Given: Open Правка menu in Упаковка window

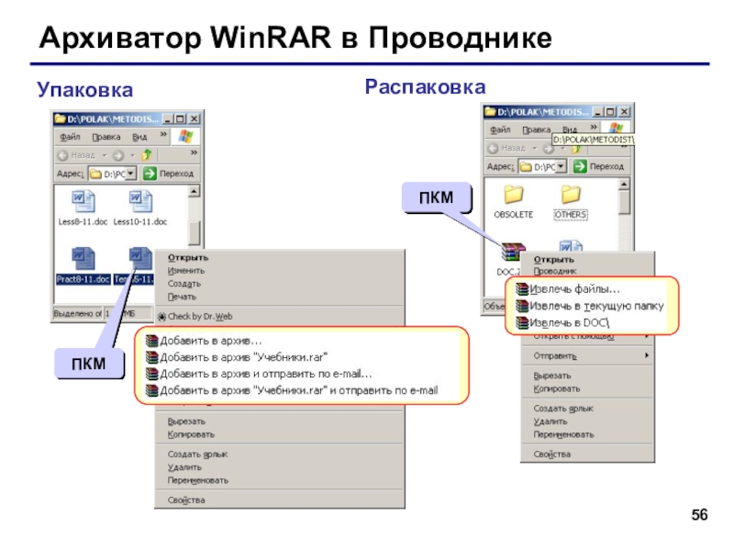Looking at the screenshot, I should pos(106,137).
